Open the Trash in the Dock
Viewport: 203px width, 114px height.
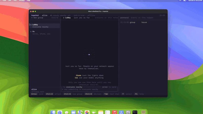143,112
